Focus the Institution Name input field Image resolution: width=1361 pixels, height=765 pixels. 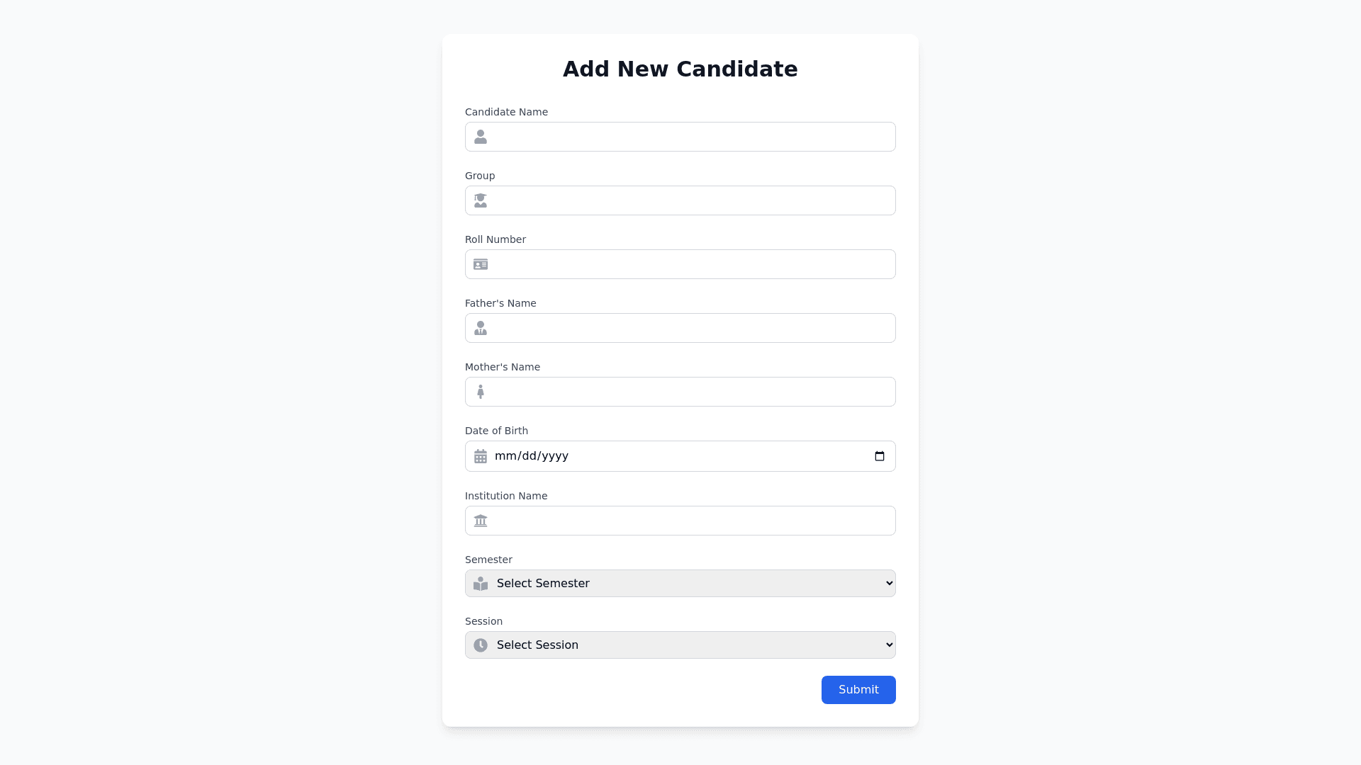(x=691, y=521)
